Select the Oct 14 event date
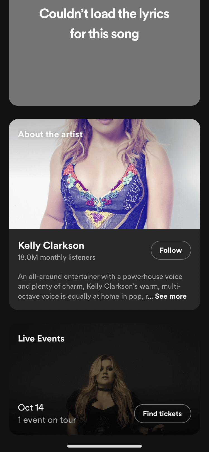 [x=31, y=407]
